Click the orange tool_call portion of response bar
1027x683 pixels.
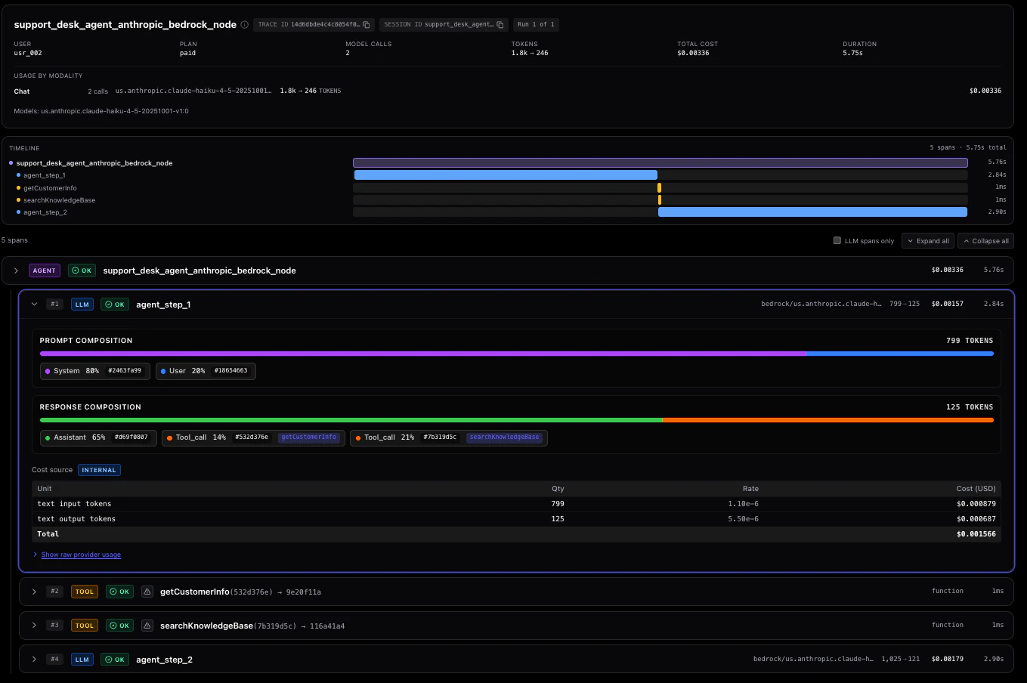[828, 419]
